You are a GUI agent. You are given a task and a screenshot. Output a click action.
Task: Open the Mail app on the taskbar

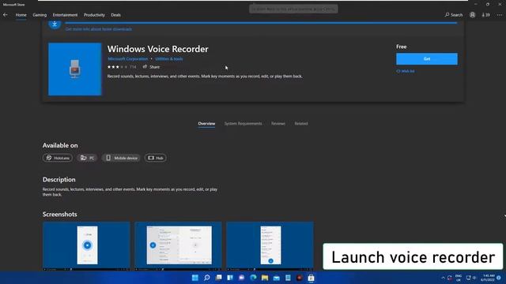coord(276,278)
